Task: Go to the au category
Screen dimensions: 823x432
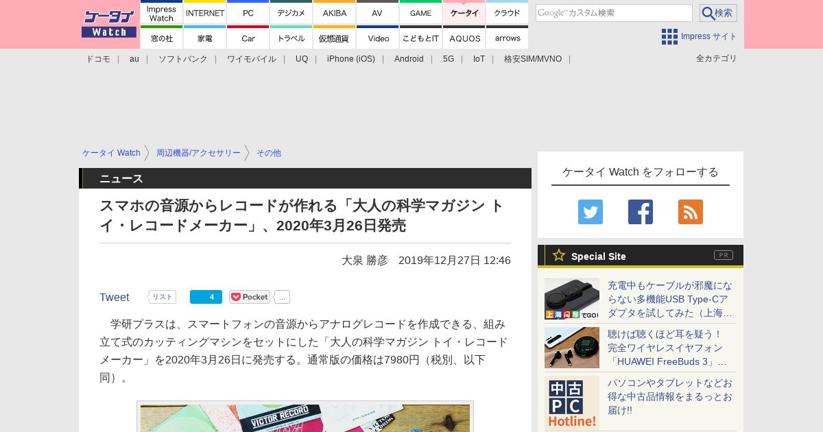Action: pyautogui.click(x=134, y=59)
